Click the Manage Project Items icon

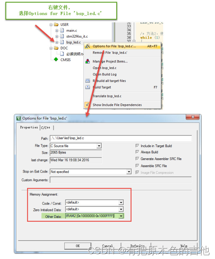tap(88, 61)
